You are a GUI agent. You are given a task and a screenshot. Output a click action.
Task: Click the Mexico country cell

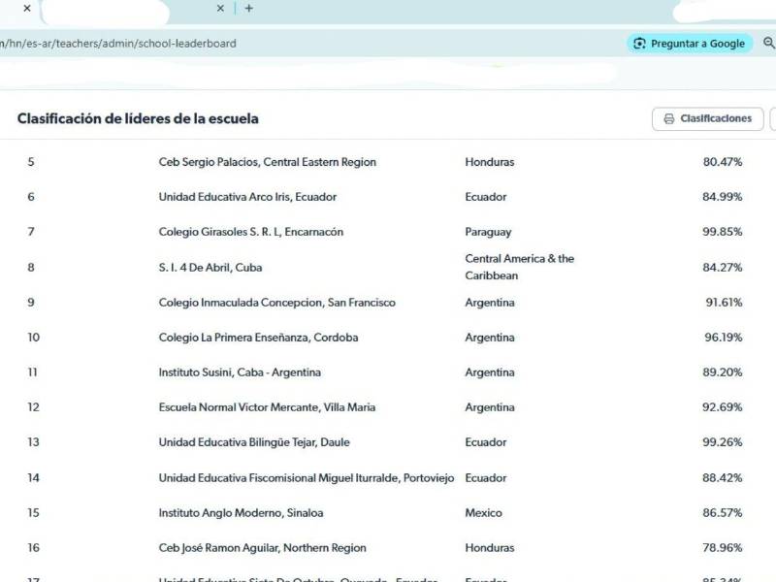pyautogui.click(x=483, y=513)
